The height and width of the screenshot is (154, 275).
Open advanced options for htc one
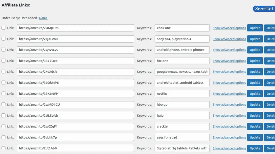click(x=229, y=61)
